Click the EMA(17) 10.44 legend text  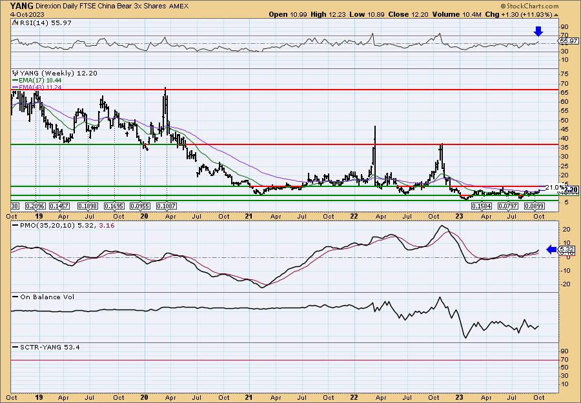click(x=40, y=80)
